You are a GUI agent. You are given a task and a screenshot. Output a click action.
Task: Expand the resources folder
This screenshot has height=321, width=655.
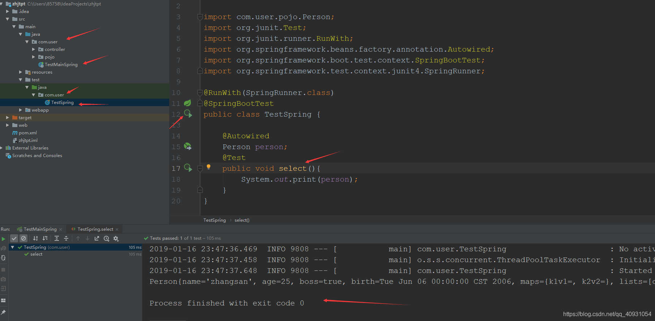coord(21,72)
